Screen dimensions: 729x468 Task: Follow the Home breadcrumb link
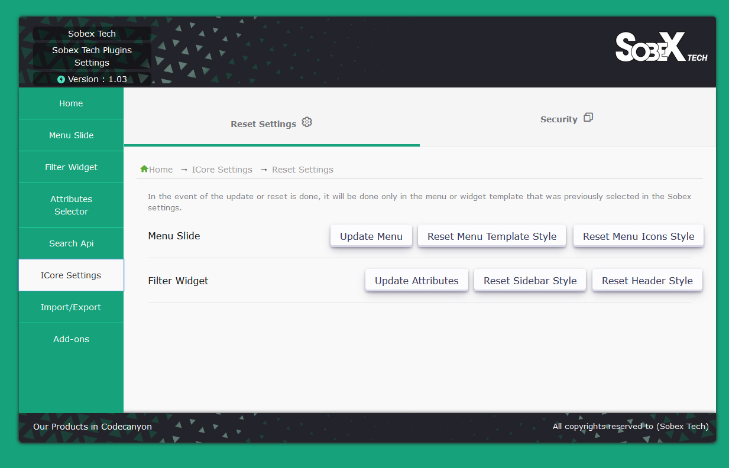[x=161, y=170]
